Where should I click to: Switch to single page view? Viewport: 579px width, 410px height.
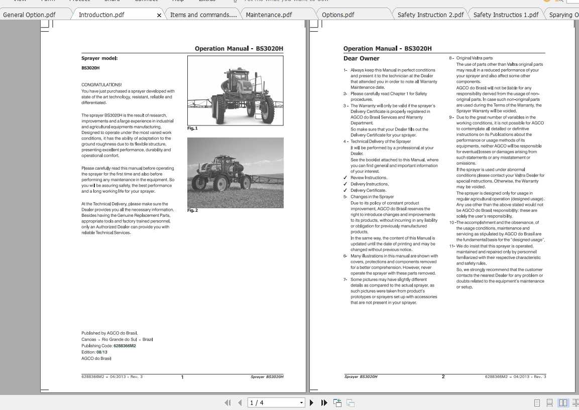pyautogui.click(x=537, y=403)
